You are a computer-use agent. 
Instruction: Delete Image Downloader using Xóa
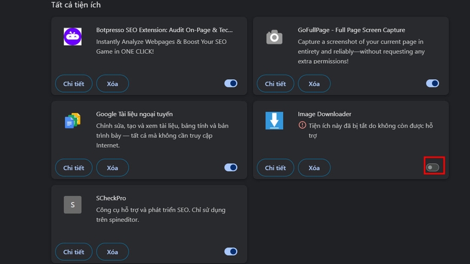[x=314, y=168]
